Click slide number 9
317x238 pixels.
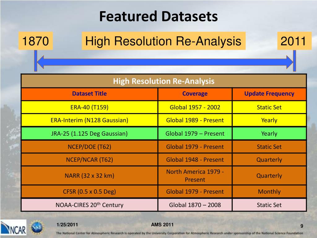coord(302,226)
